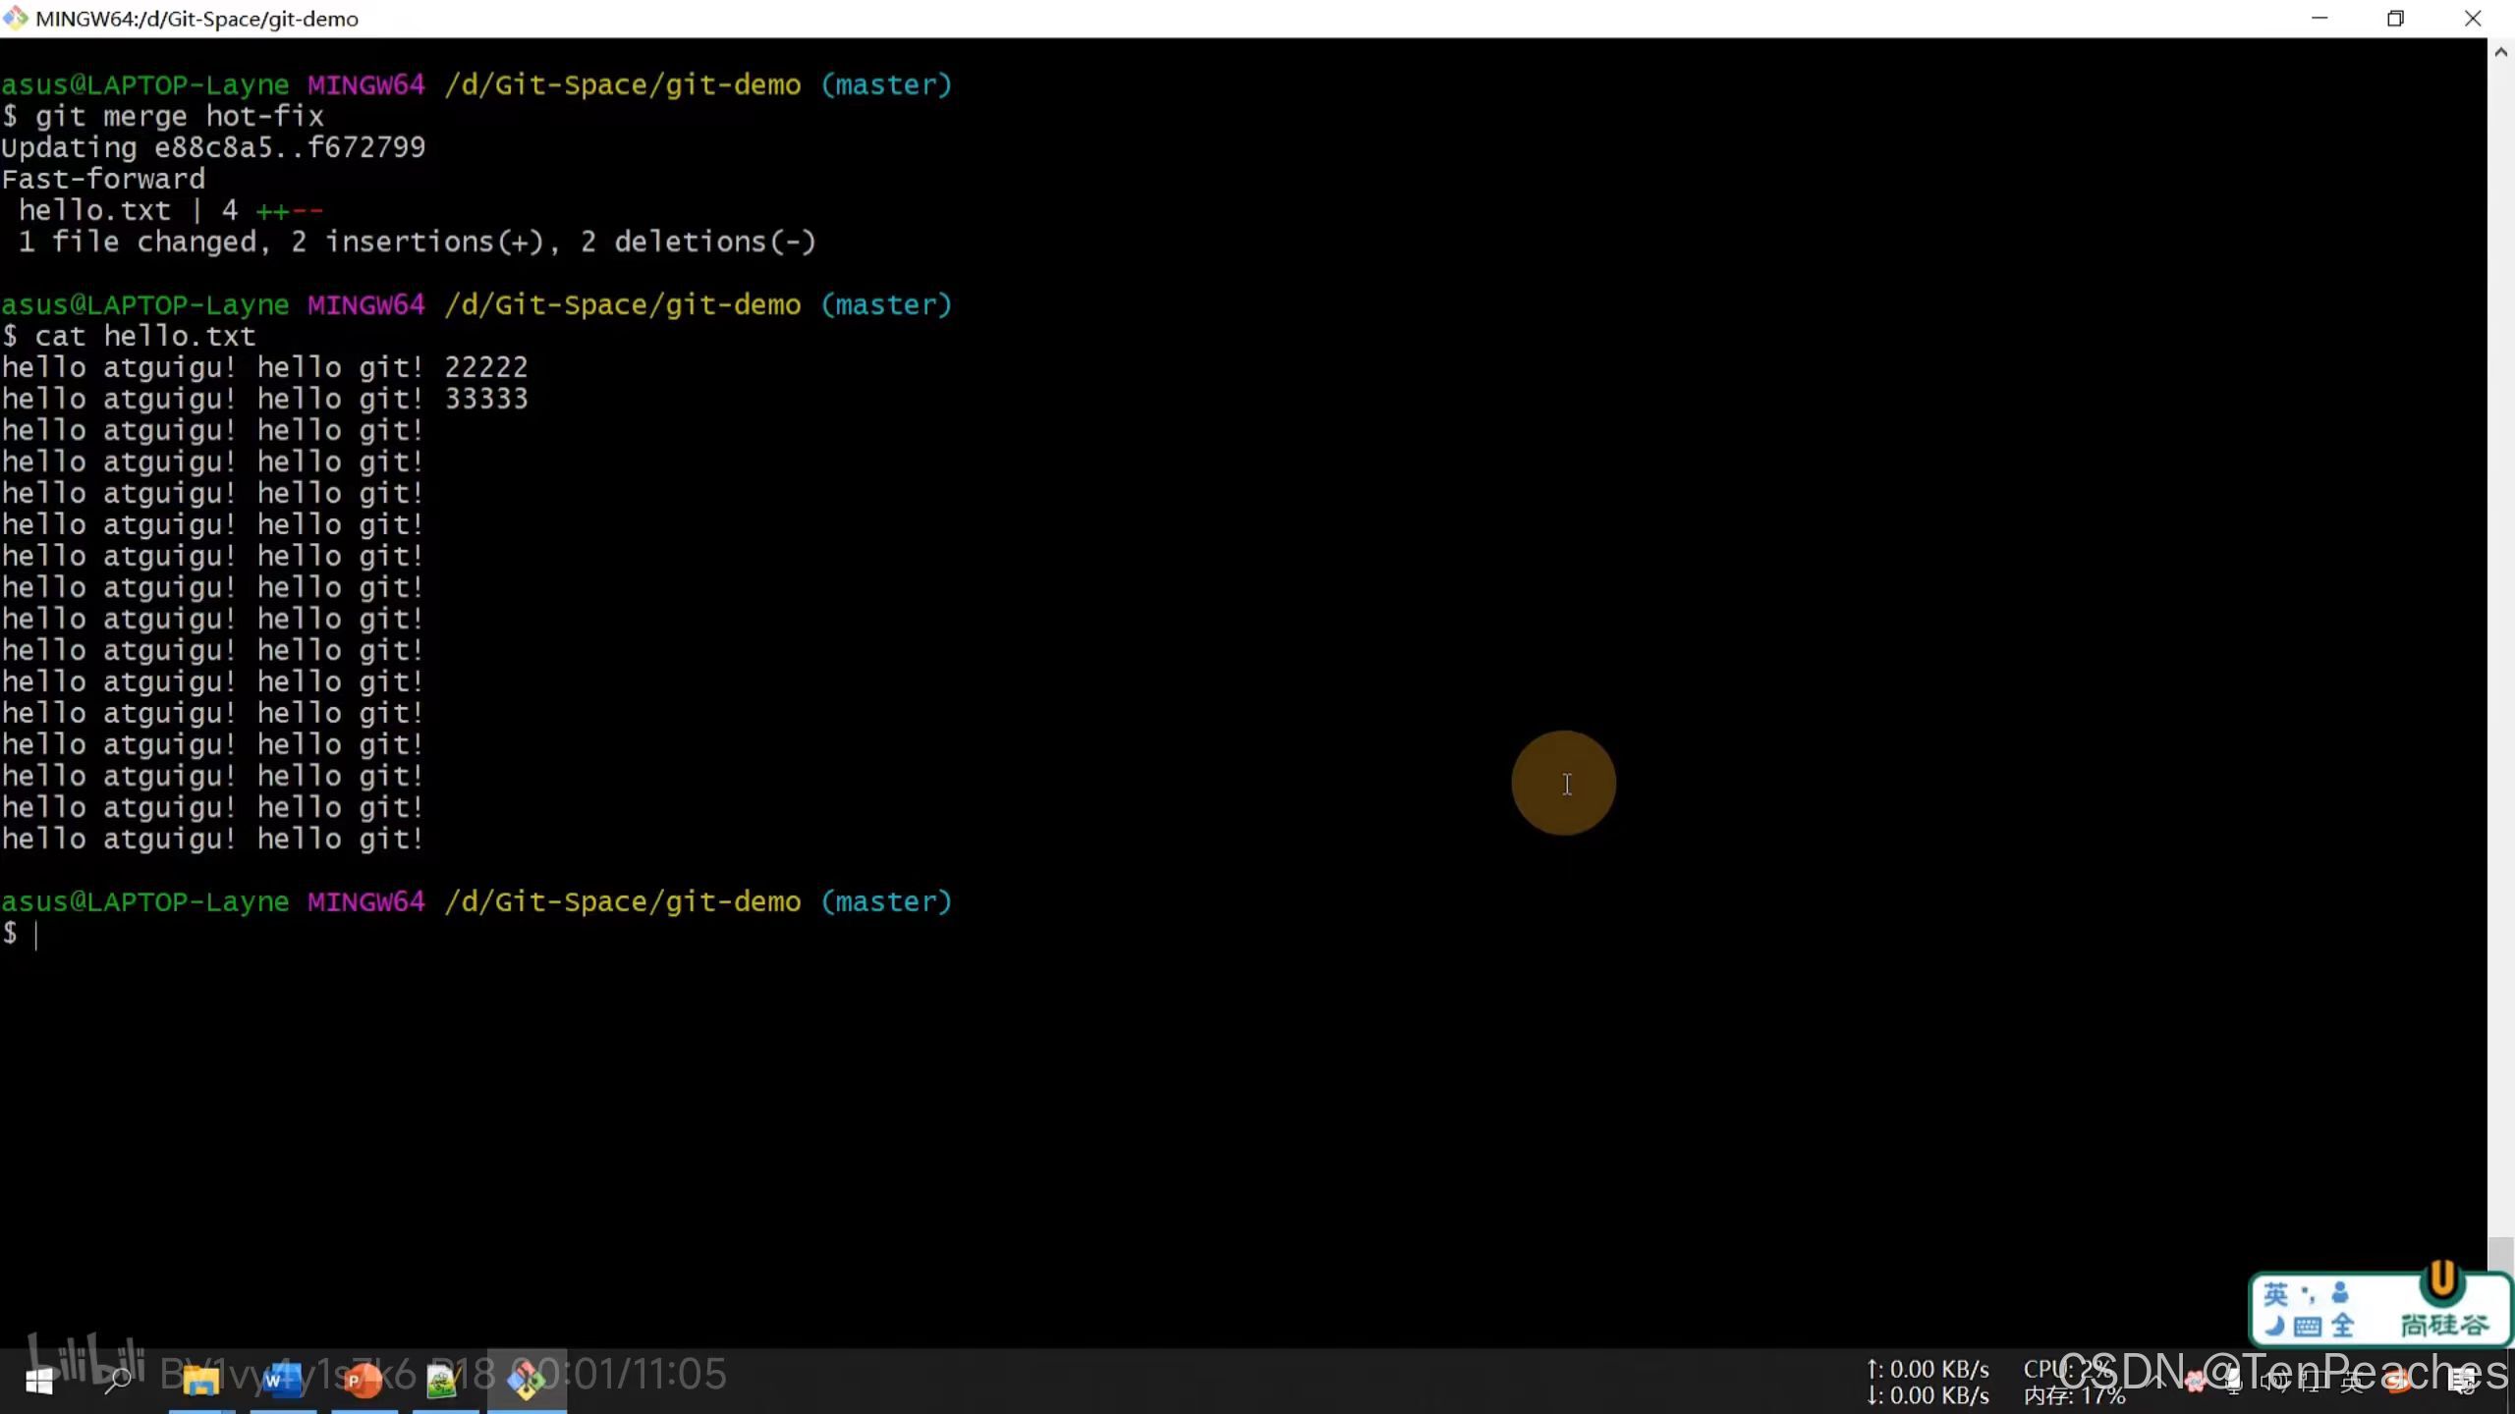Viewport: 2515px width, 1414px height.
Task: Click the scrollbar up arrow
Action: coord(2500,53)
